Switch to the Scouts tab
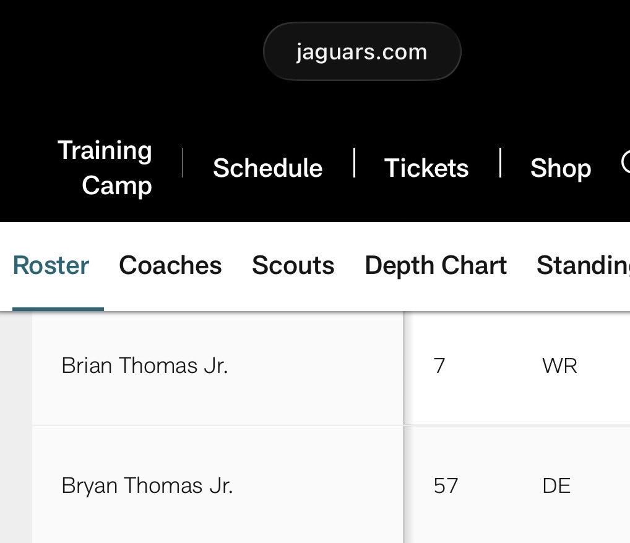Image resolution: width=630 pixels, height=543 pixels. (x=293, y=265)
